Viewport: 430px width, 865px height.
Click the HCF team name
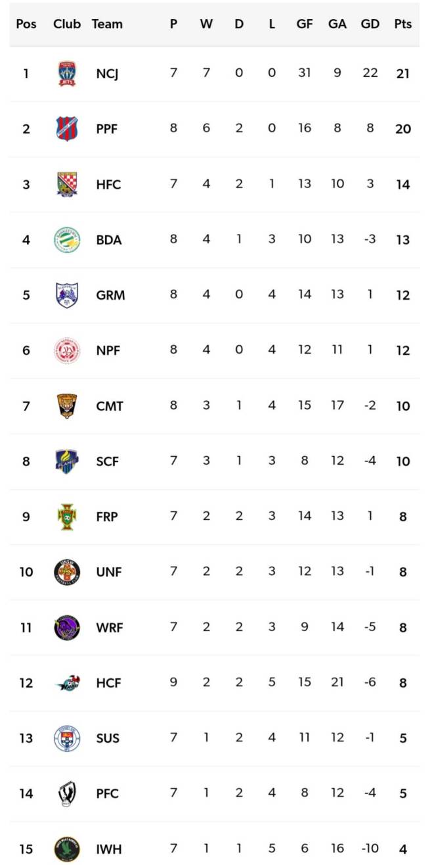point(107,683)
